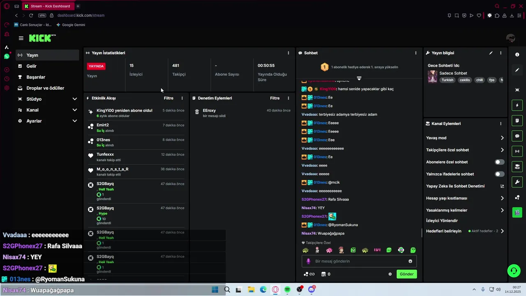Screen dimensions: 526x296
Task: Focus the Bir mesaj gönderin chat input
Action: coord(359,261)
